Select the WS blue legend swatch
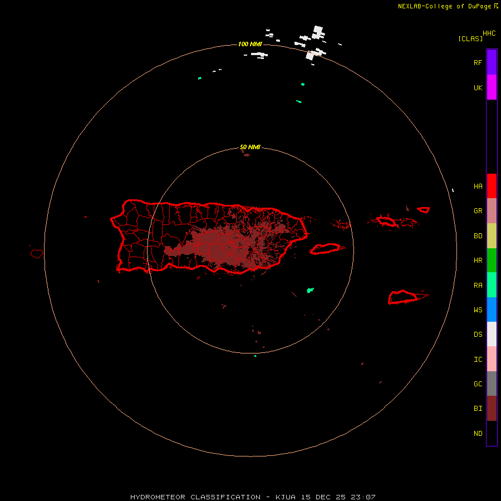Viewport: 501px width, 501px height. tap(492, 310)
